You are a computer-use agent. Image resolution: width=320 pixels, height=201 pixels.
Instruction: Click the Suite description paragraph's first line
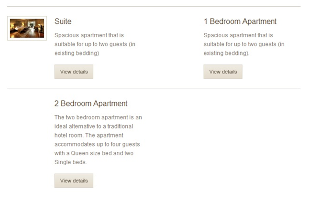pyautogui.click(x=89, y=35)
